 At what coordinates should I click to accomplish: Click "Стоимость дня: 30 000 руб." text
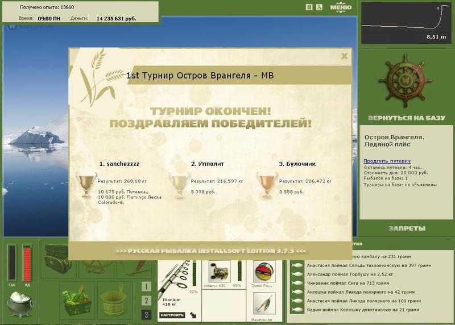[x=395, y=173]
